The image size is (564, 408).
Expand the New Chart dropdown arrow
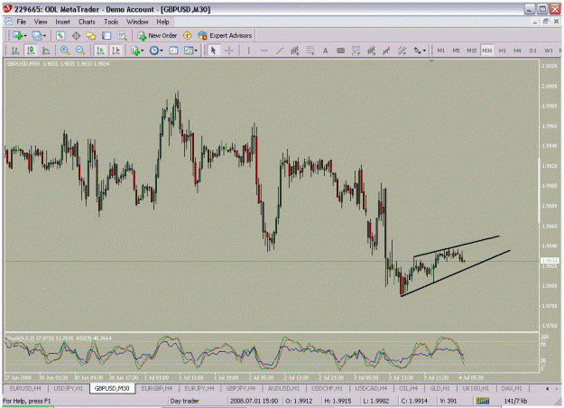tap(25, 35)
